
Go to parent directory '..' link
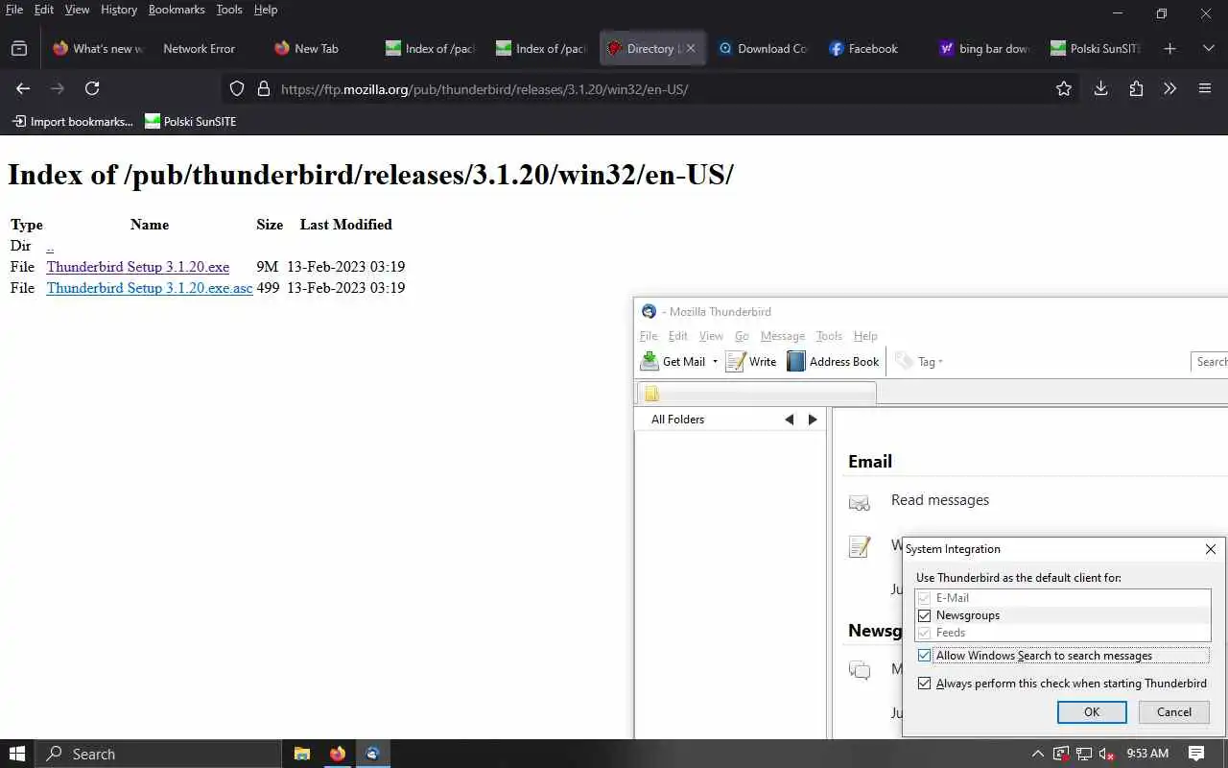click(50, 246)
